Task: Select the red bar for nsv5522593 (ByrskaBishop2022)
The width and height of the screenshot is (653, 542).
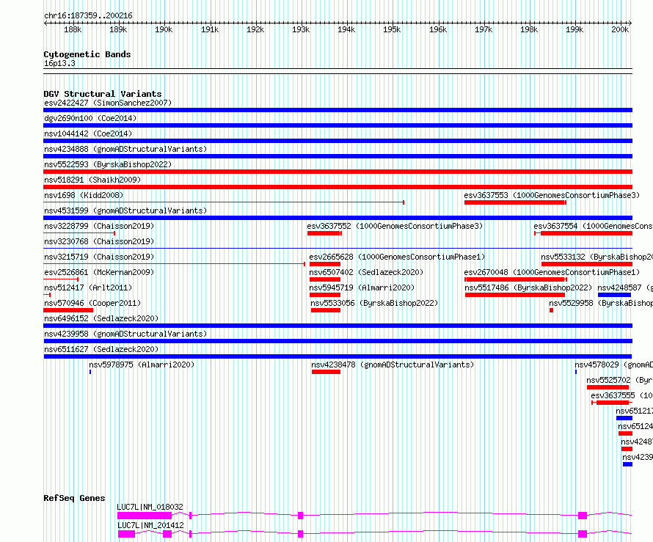Action: 338,172
